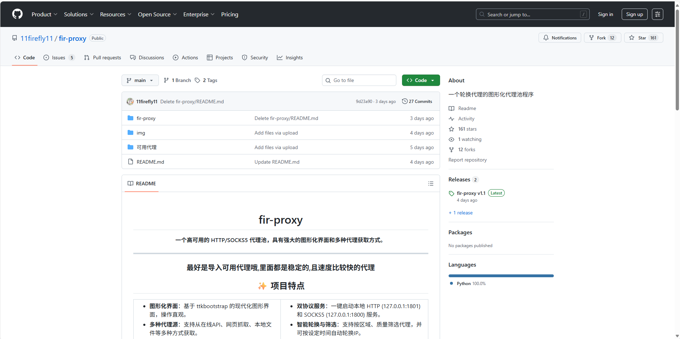Viewport: 680px width, 339px height.
Task: Open the fir-proxy folder
Action: [146, 118]
